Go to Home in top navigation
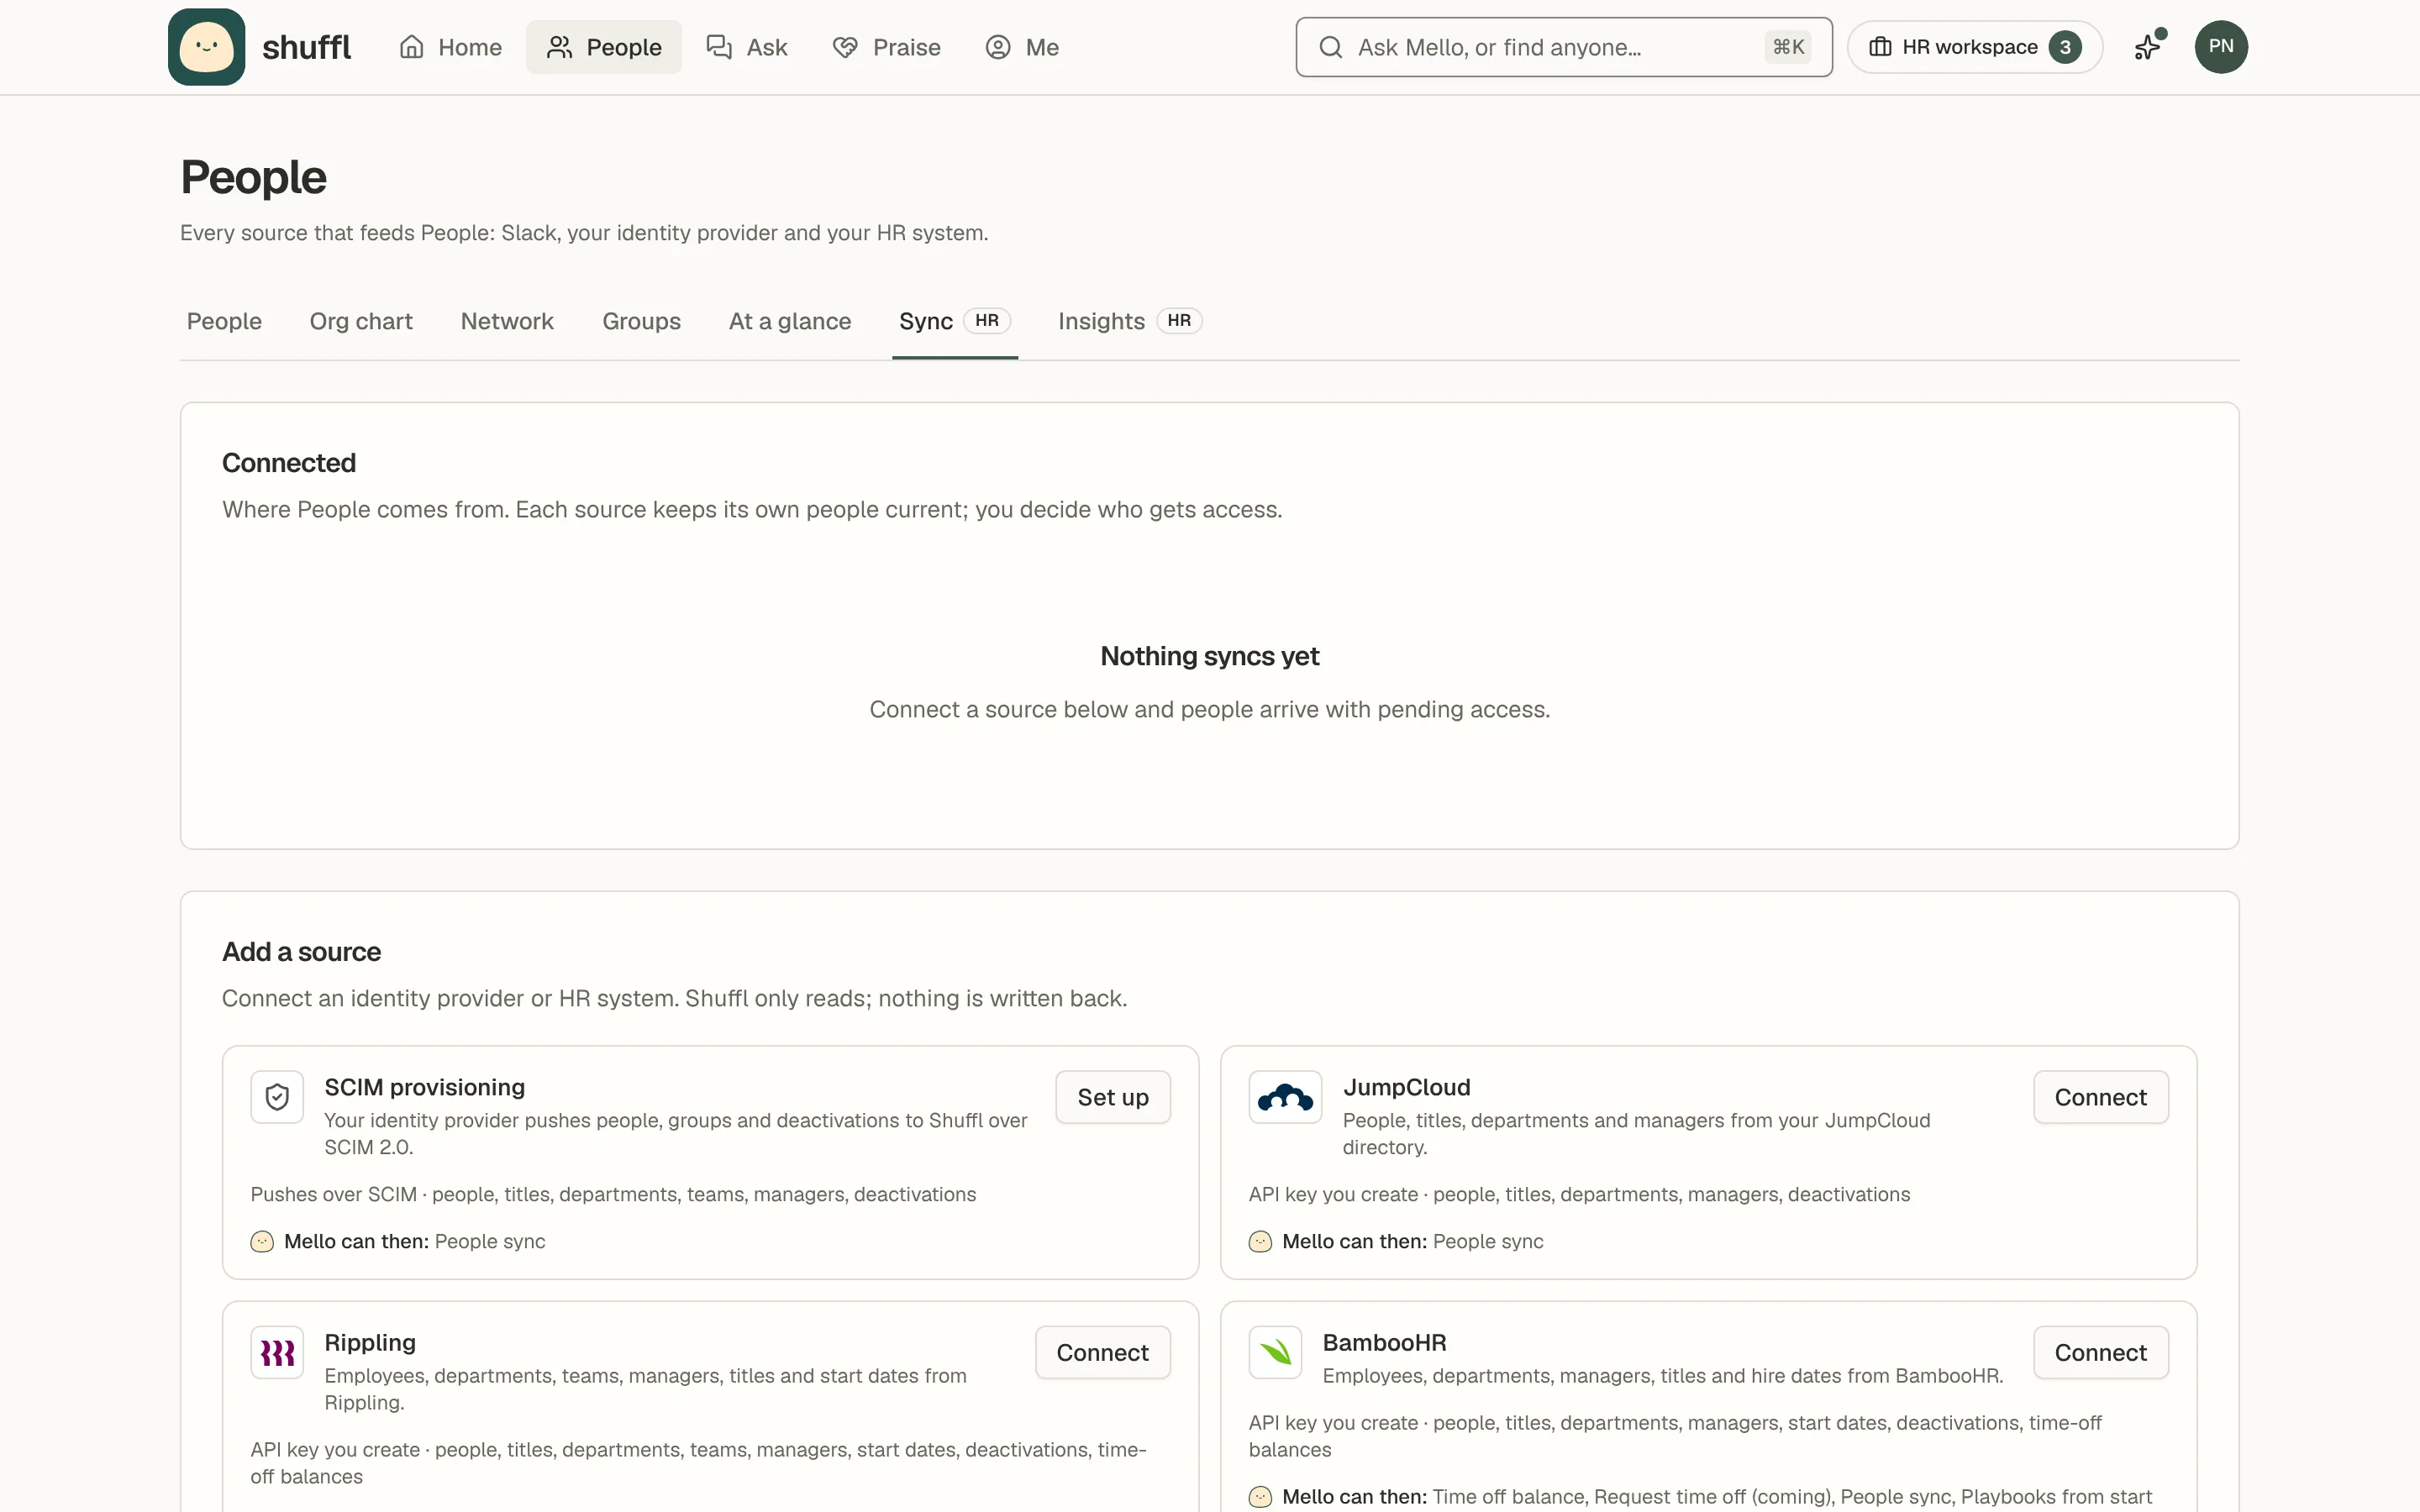 pyautogui.click(x=450, y=47)
